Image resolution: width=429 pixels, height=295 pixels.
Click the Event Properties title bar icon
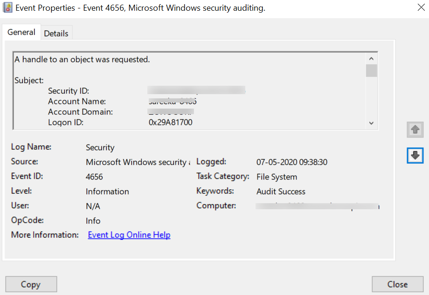pos(7,8)
